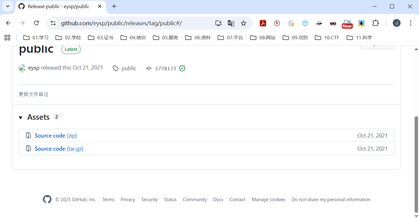Click the download arrow extension icon
This screenshot has width=419, height=218.
point(361,23)
